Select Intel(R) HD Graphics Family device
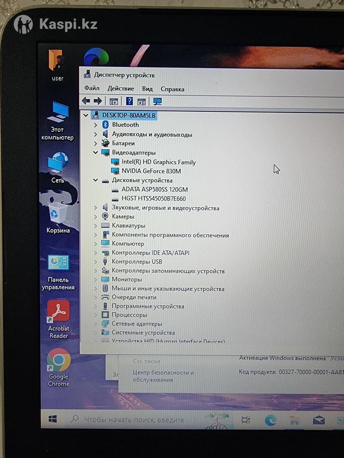 tap(158, 162)
